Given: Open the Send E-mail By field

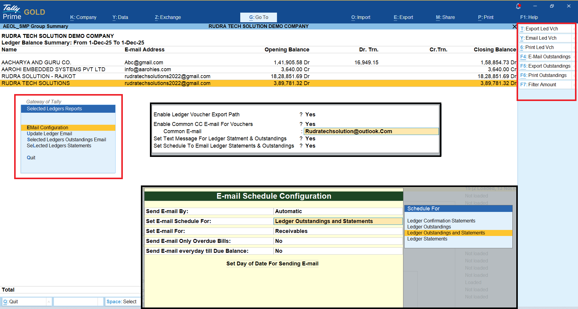Looking at the screenshot, I should click(338, 211).
